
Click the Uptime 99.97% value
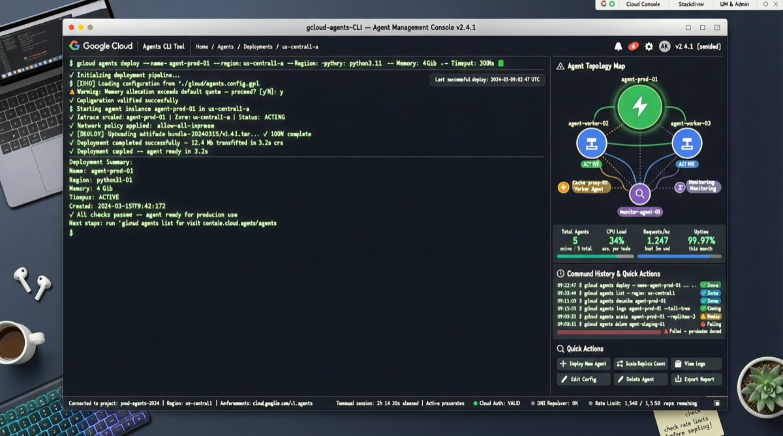(x=701, y=240)
